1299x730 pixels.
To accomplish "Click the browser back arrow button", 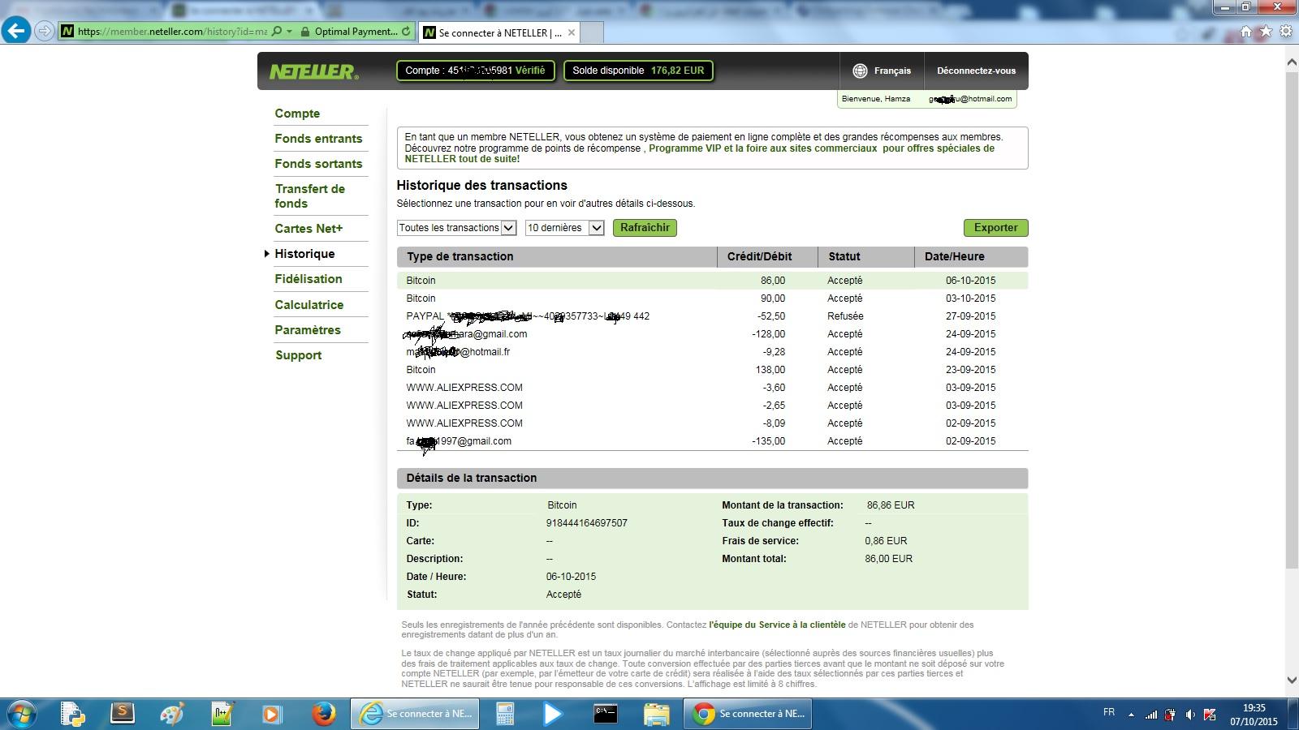I will tap(15, 32).
